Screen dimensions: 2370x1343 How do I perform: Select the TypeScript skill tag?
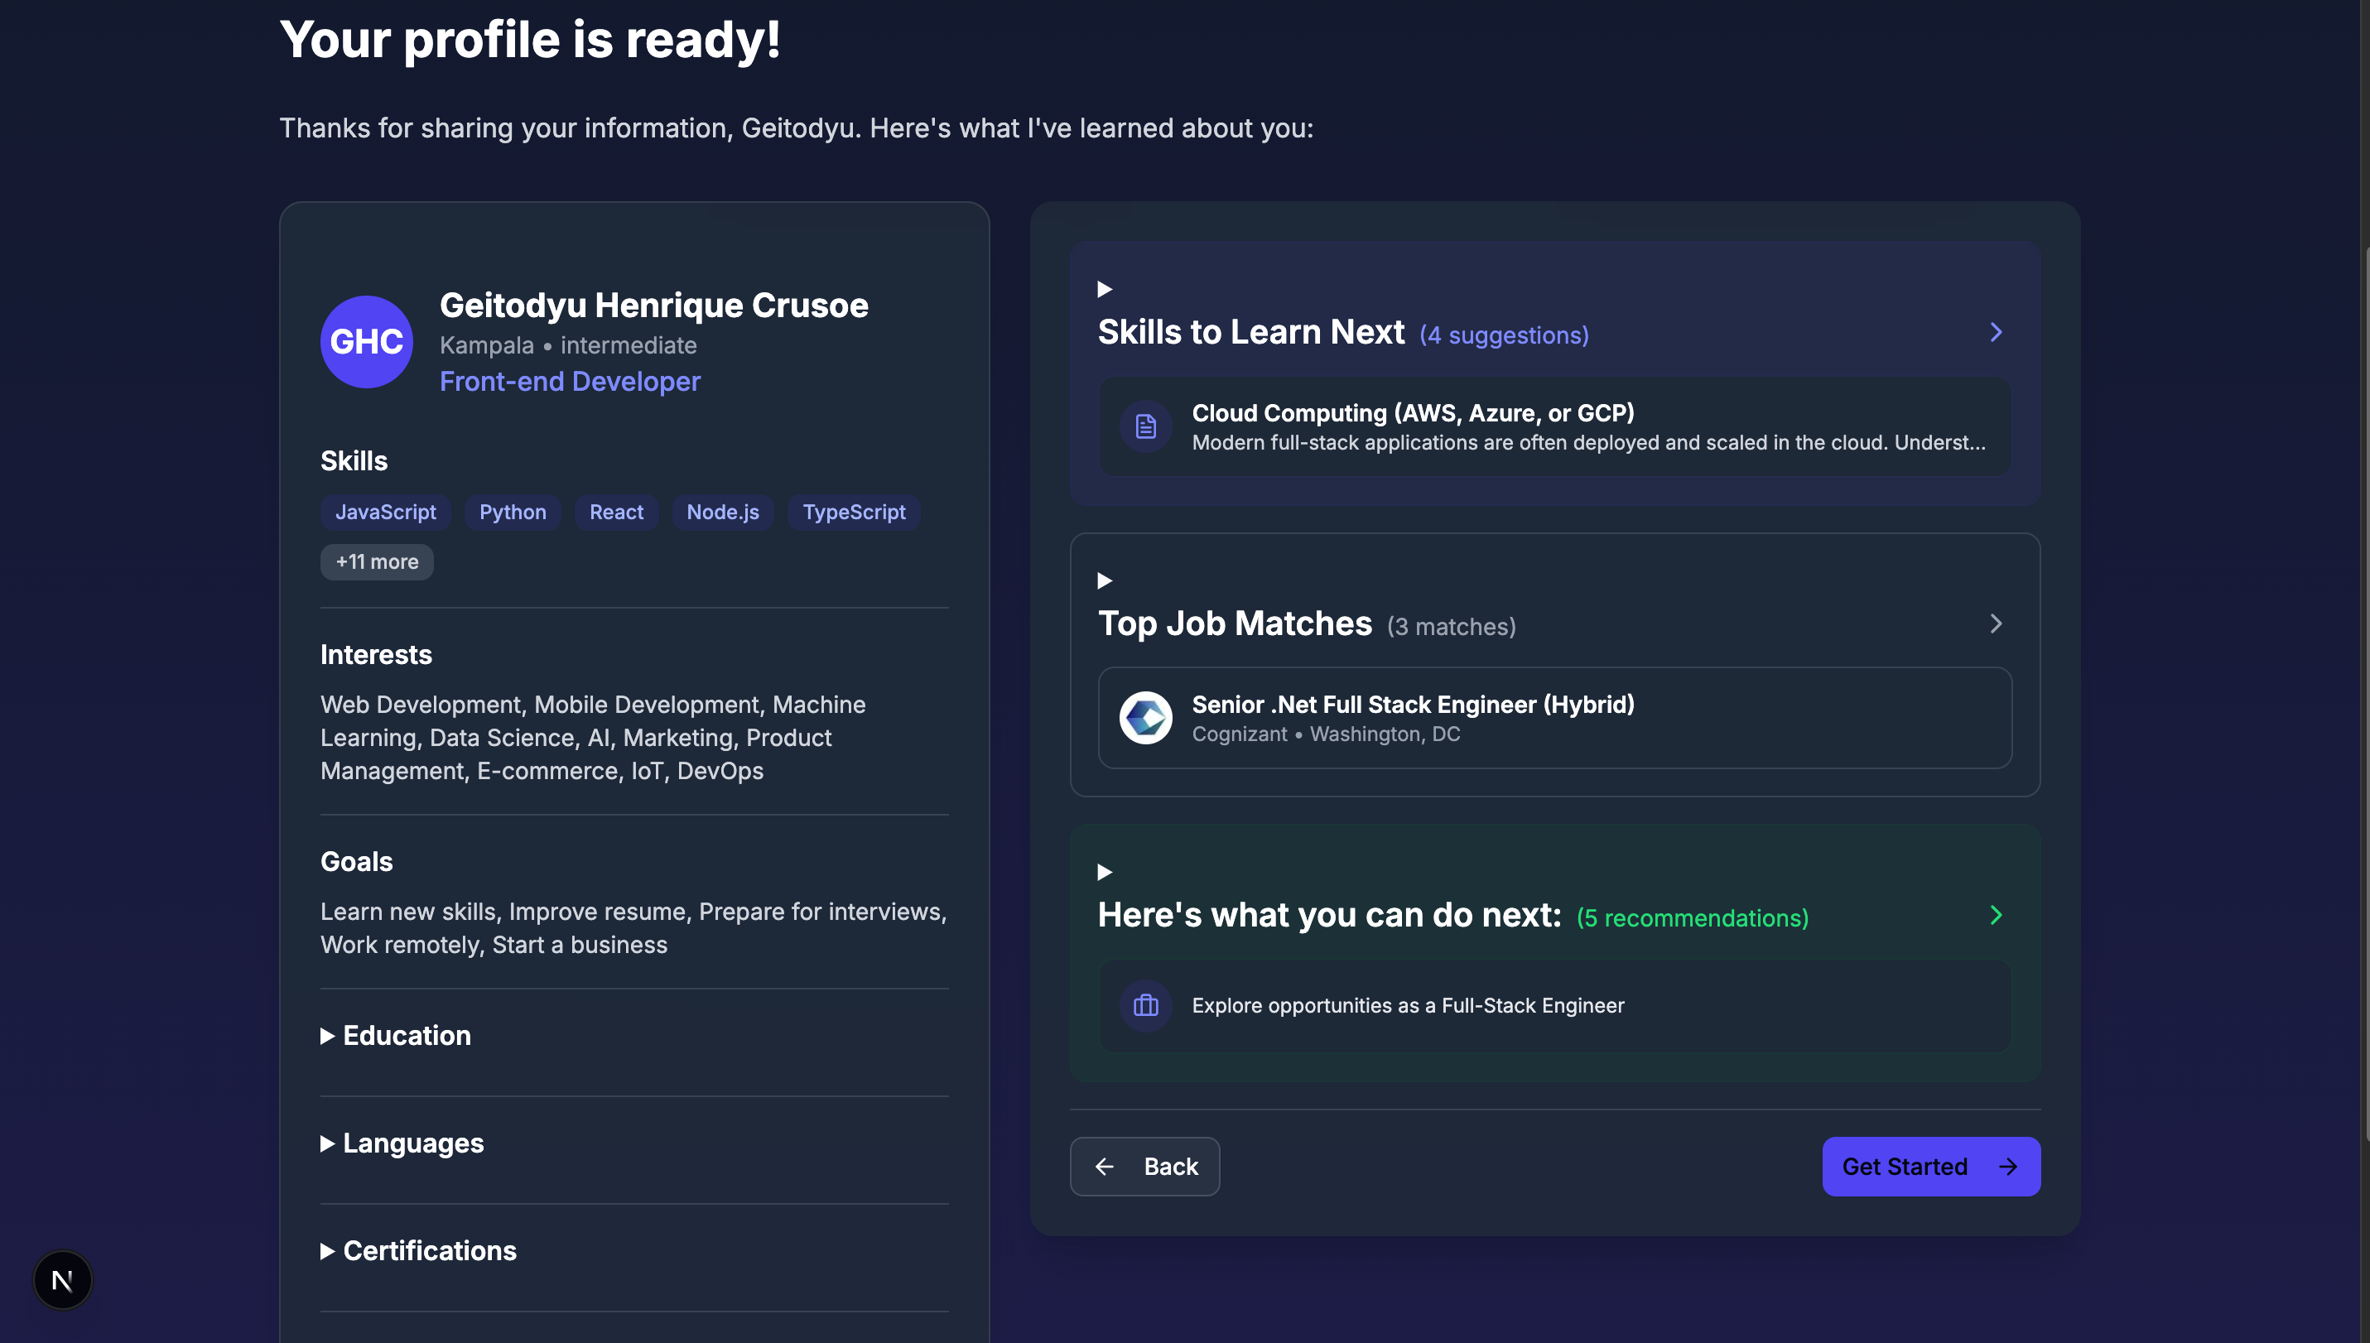coord(853,512)
